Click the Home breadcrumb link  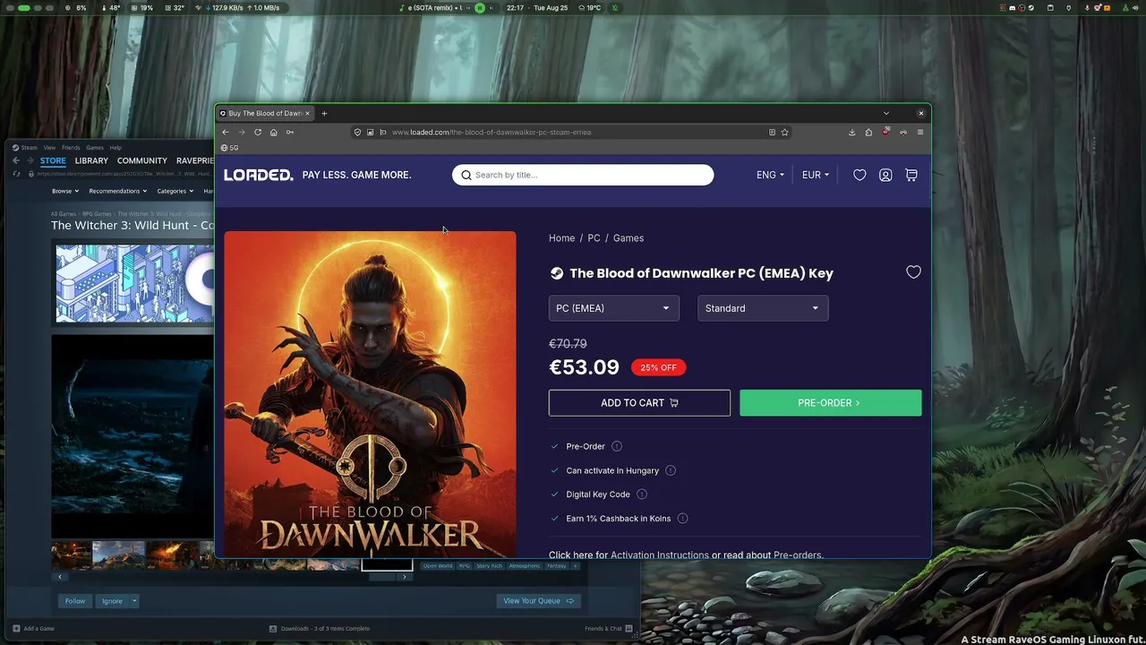(562, 238)
